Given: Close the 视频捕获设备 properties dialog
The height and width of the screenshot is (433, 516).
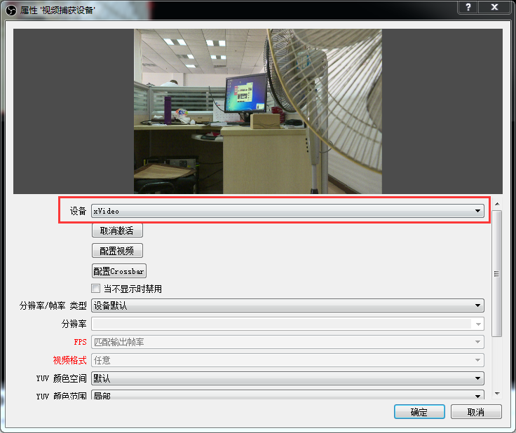Looking at the screenshot, I should tap(495, 7).
